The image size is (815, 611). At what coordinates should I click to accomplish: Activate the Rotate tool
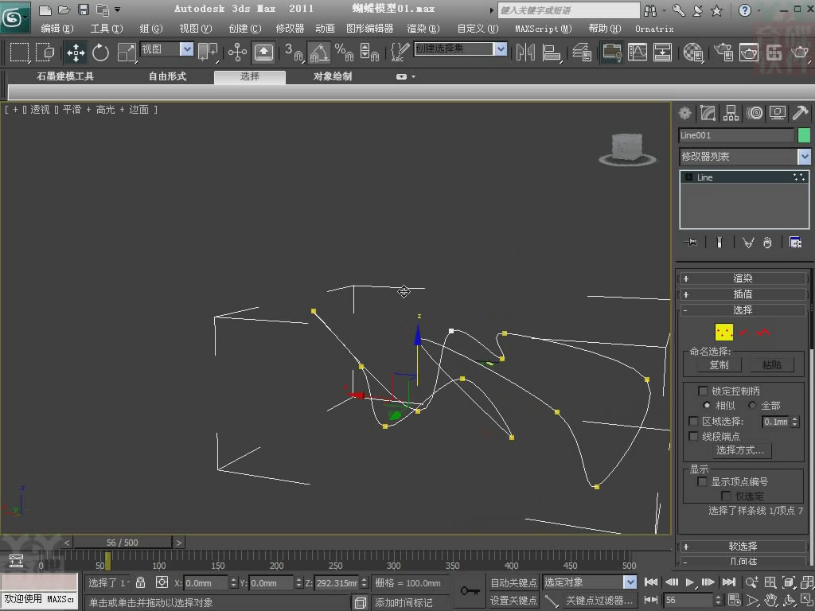coord(100,53)
